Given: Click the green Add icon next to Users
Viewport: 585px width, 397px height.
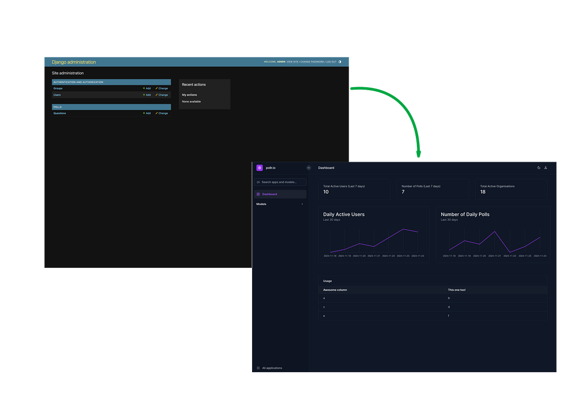Looking at the screenshot, I should click(144, 95).
